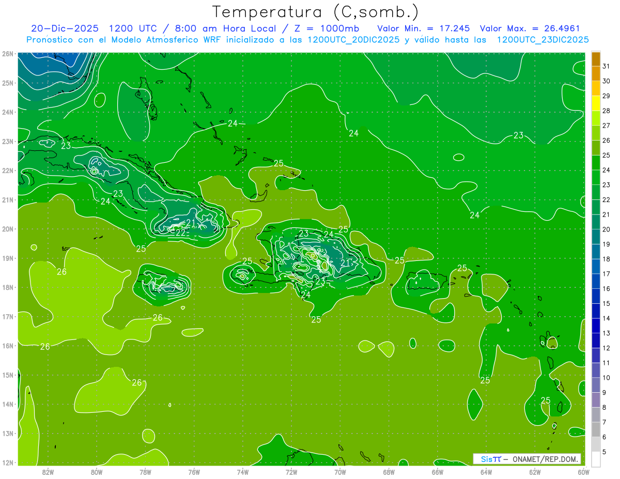The image size is (620, 479).
Task: Click the 62W longitude axis label
Action: [x=535, y=472]
